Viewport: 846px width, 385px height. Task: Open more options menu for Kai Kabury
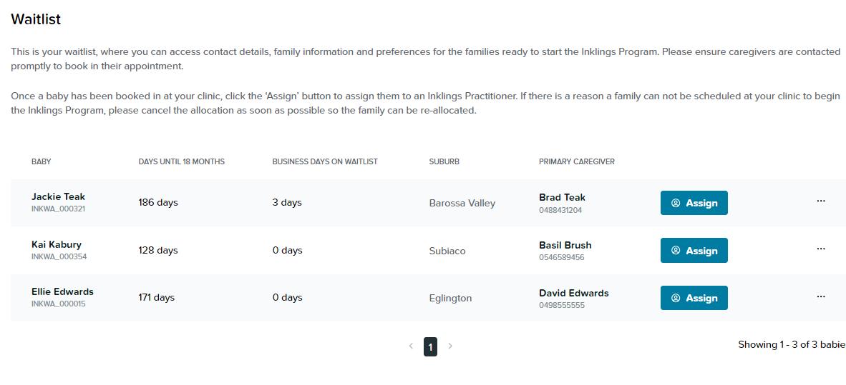coord(820,249)
